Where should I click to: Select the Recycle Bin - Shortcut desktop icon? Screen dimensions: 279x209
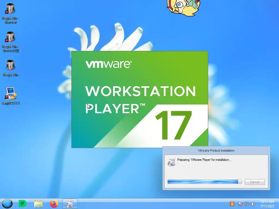coord(10,13)
